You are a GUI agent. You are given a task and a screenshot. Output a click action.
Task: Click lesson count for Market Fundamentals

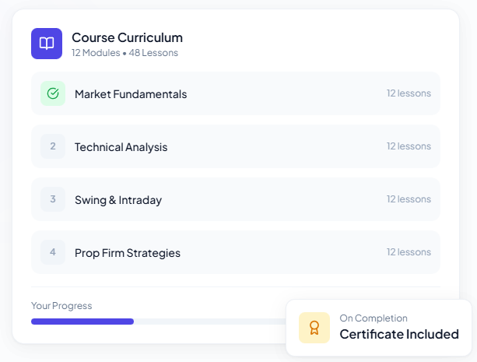(409, 93)
